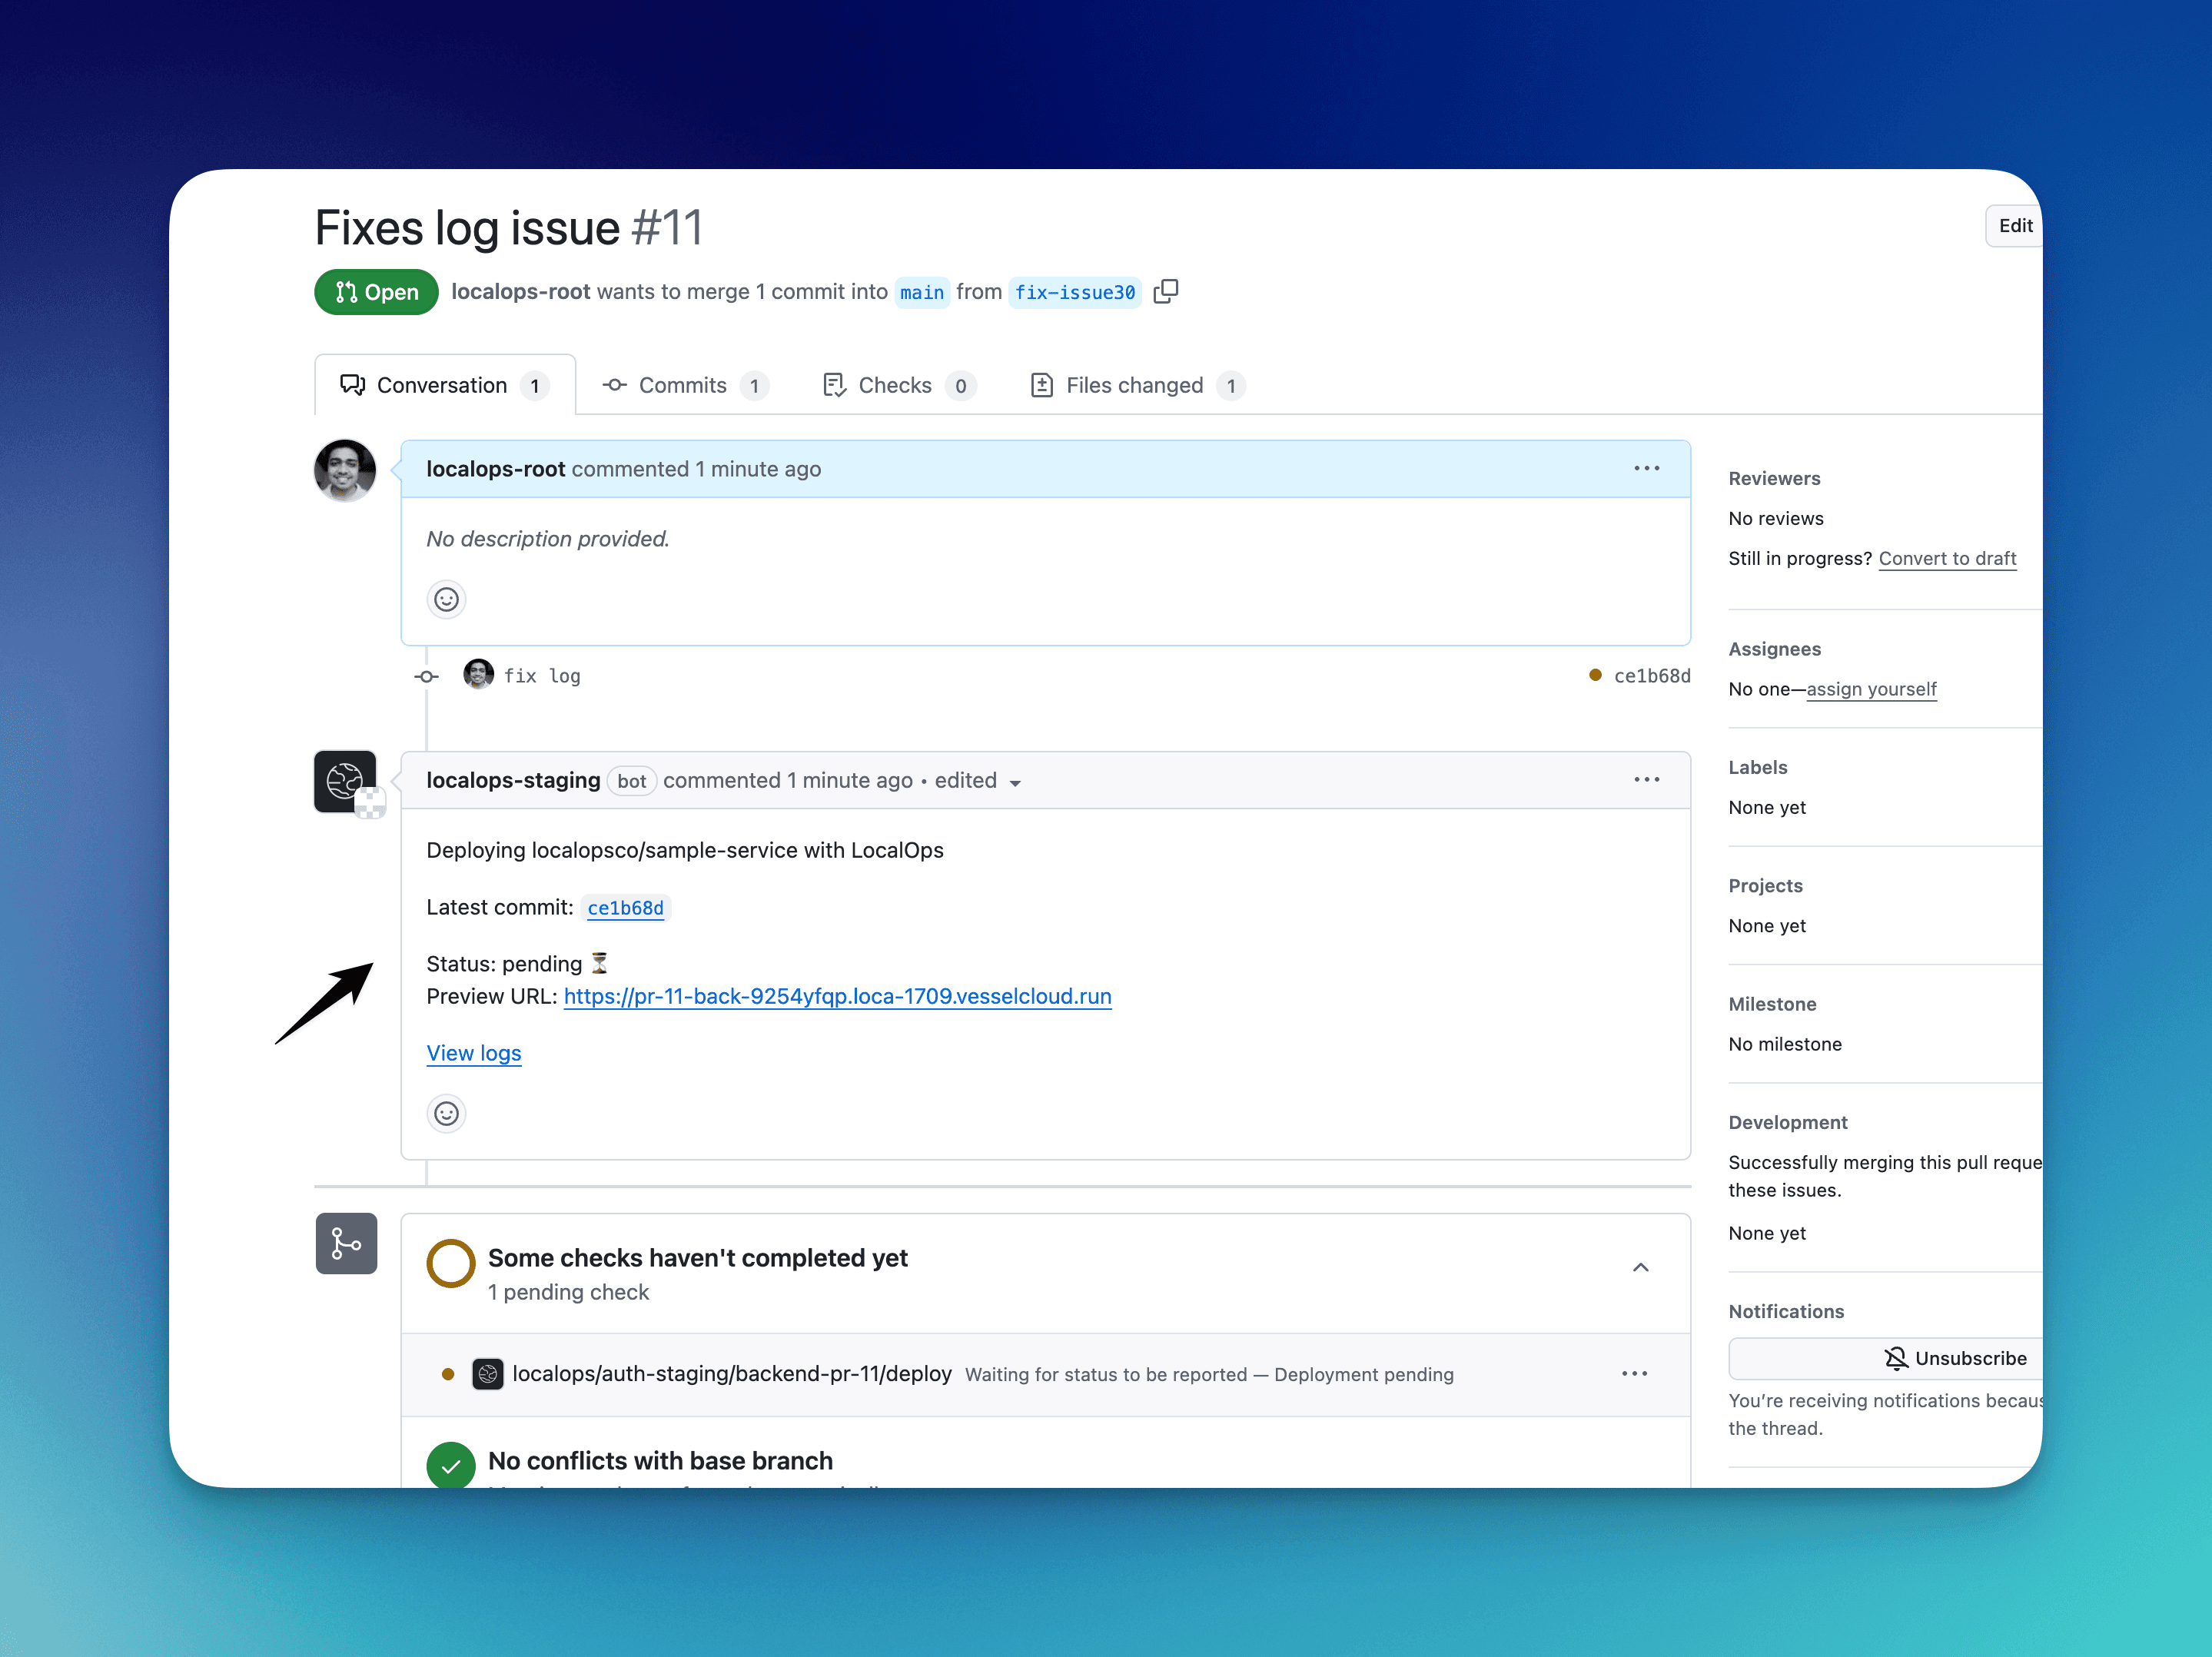
Task: Open the Files changed tab
Action: pyautogui.click(x=1135, y=385)
